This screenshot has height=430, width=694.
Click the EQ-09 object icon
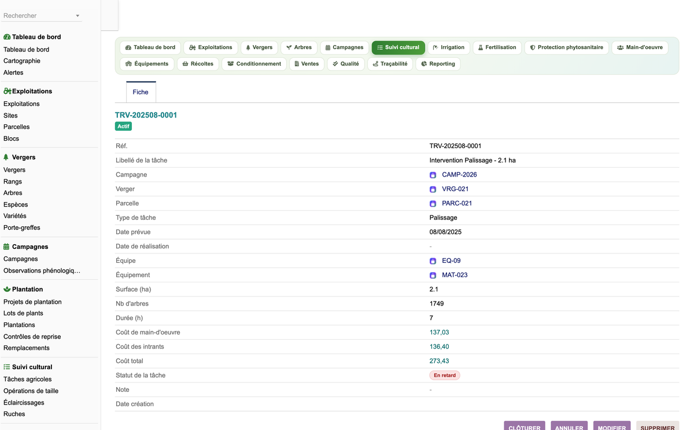tap(433, 261)
